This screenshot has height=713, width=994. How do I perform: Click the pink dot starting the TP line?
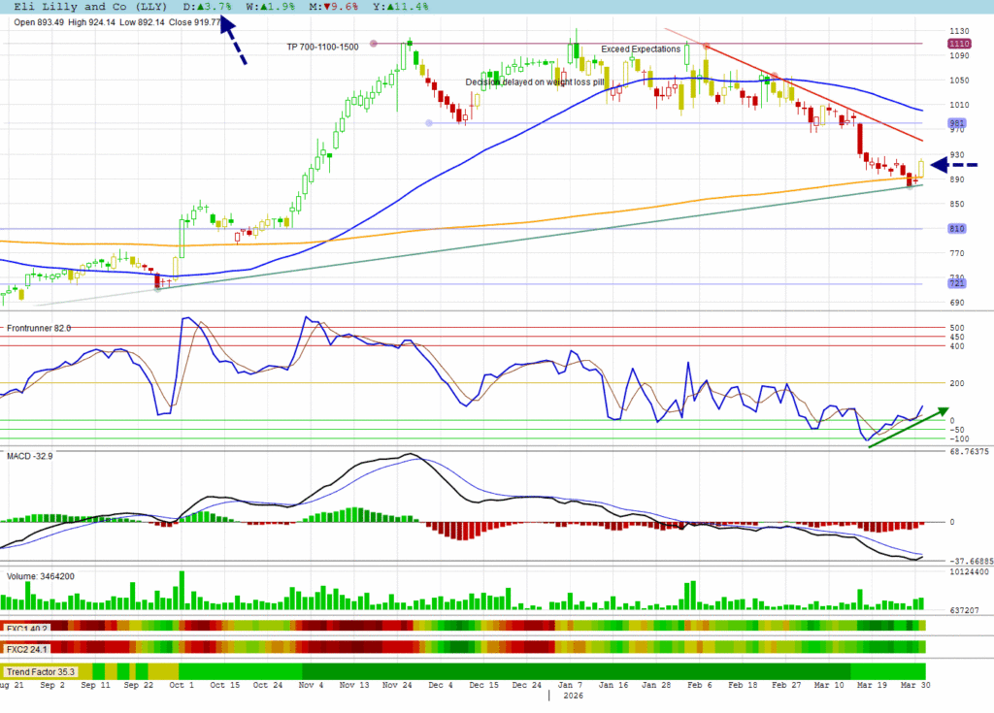click(x=374, y=44)
